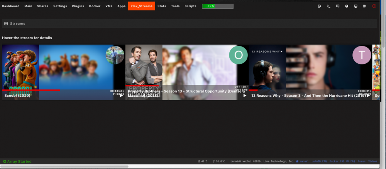Viewport: 386px width, 169px height.
Task: Click the 39% array usage bar
Action: [218, 6]
